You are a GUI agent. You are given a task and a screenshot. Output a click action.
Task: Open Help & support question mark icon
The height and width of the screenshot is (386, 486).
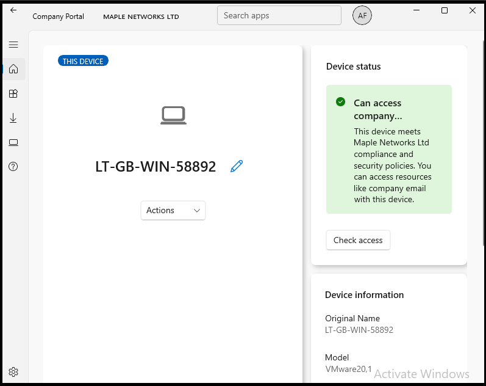tap(13, 167)
